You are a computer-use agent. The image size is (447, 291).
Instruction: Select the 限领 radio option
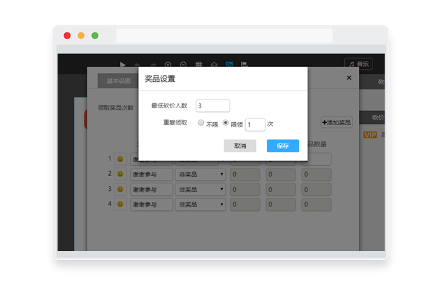click(x=226, y=122)
